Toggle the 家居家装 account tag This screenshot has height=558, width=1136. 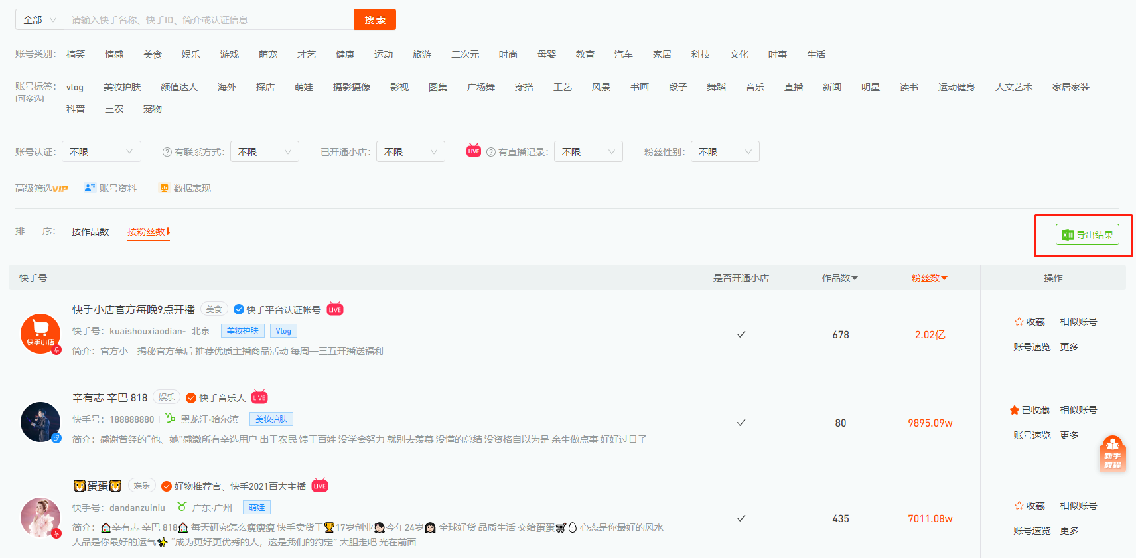point(1071,87)
